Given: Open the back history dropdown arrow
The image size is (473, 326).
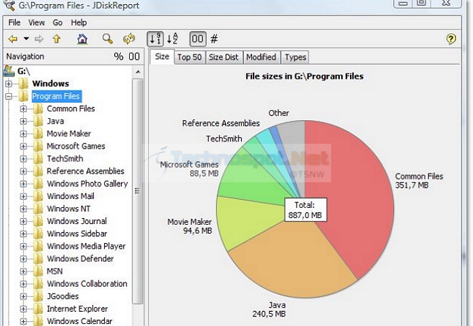Looking at the screenshot, I should (26, 38).
